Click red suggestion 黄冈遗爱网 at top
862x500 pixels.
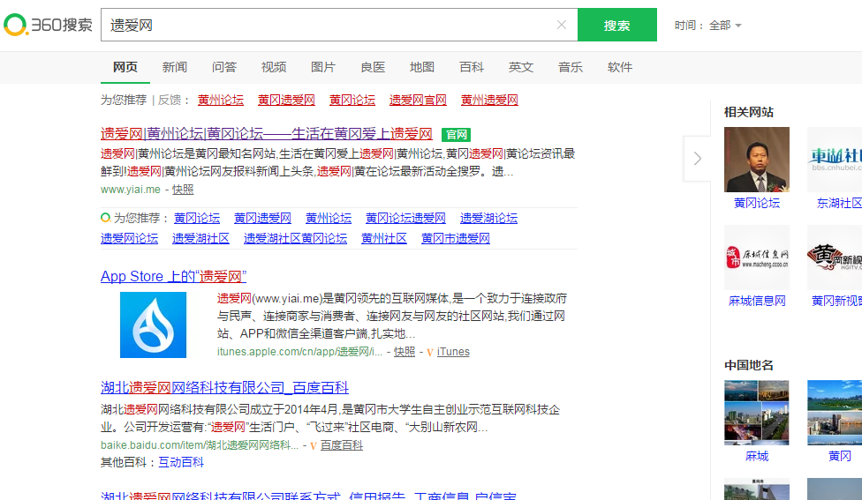[x=286, y=100]
